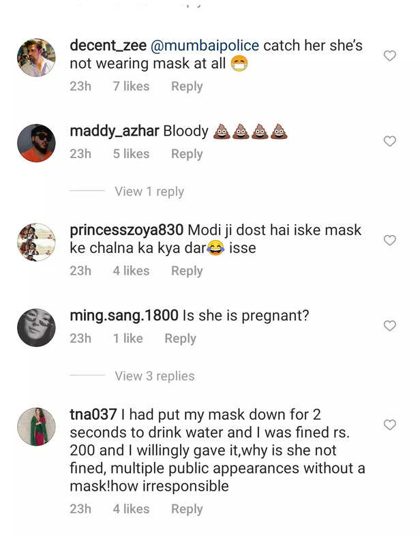Viewport: 420px width, 535px height.
Task: Reply to decent_zee's comment
Action: (x=187, y=87)
